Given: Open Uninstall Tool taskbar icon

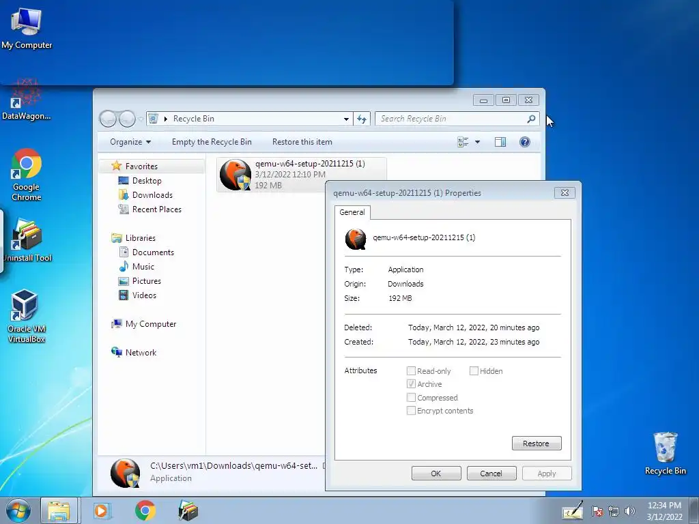Looking at the screenshot, I should click(188, 510).
